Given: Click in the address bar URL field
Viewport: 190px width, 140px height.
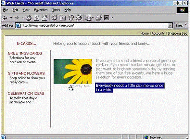Looking at the screenshot, I should coord(93,25).
